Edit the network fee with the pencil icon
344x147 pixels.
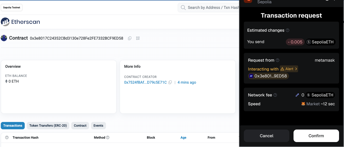pyautogui.click(x=297, y=95)
